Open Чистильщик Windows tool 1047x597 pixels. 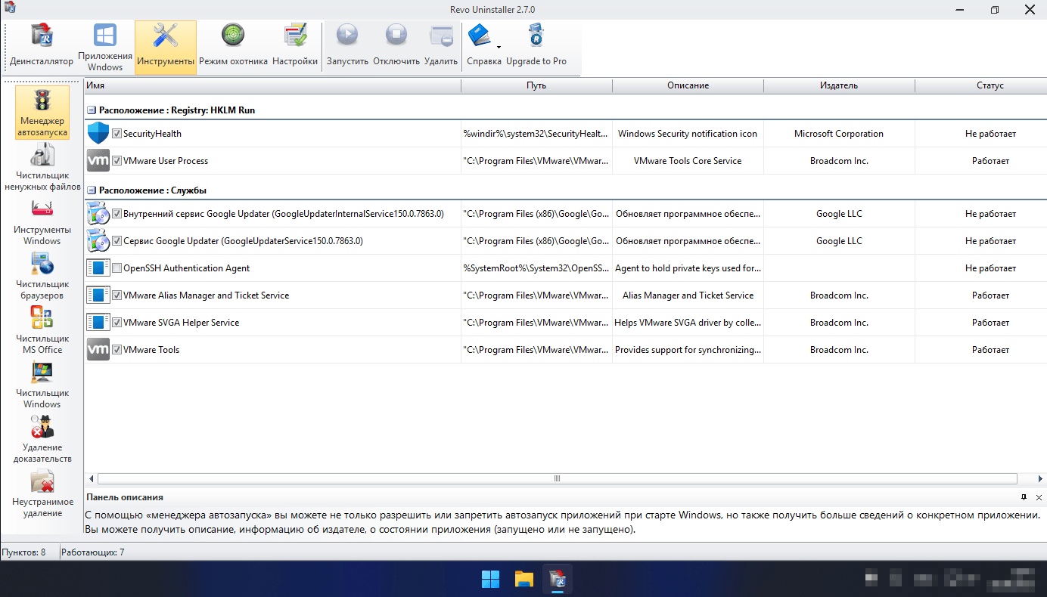click(x=42, y=385)
